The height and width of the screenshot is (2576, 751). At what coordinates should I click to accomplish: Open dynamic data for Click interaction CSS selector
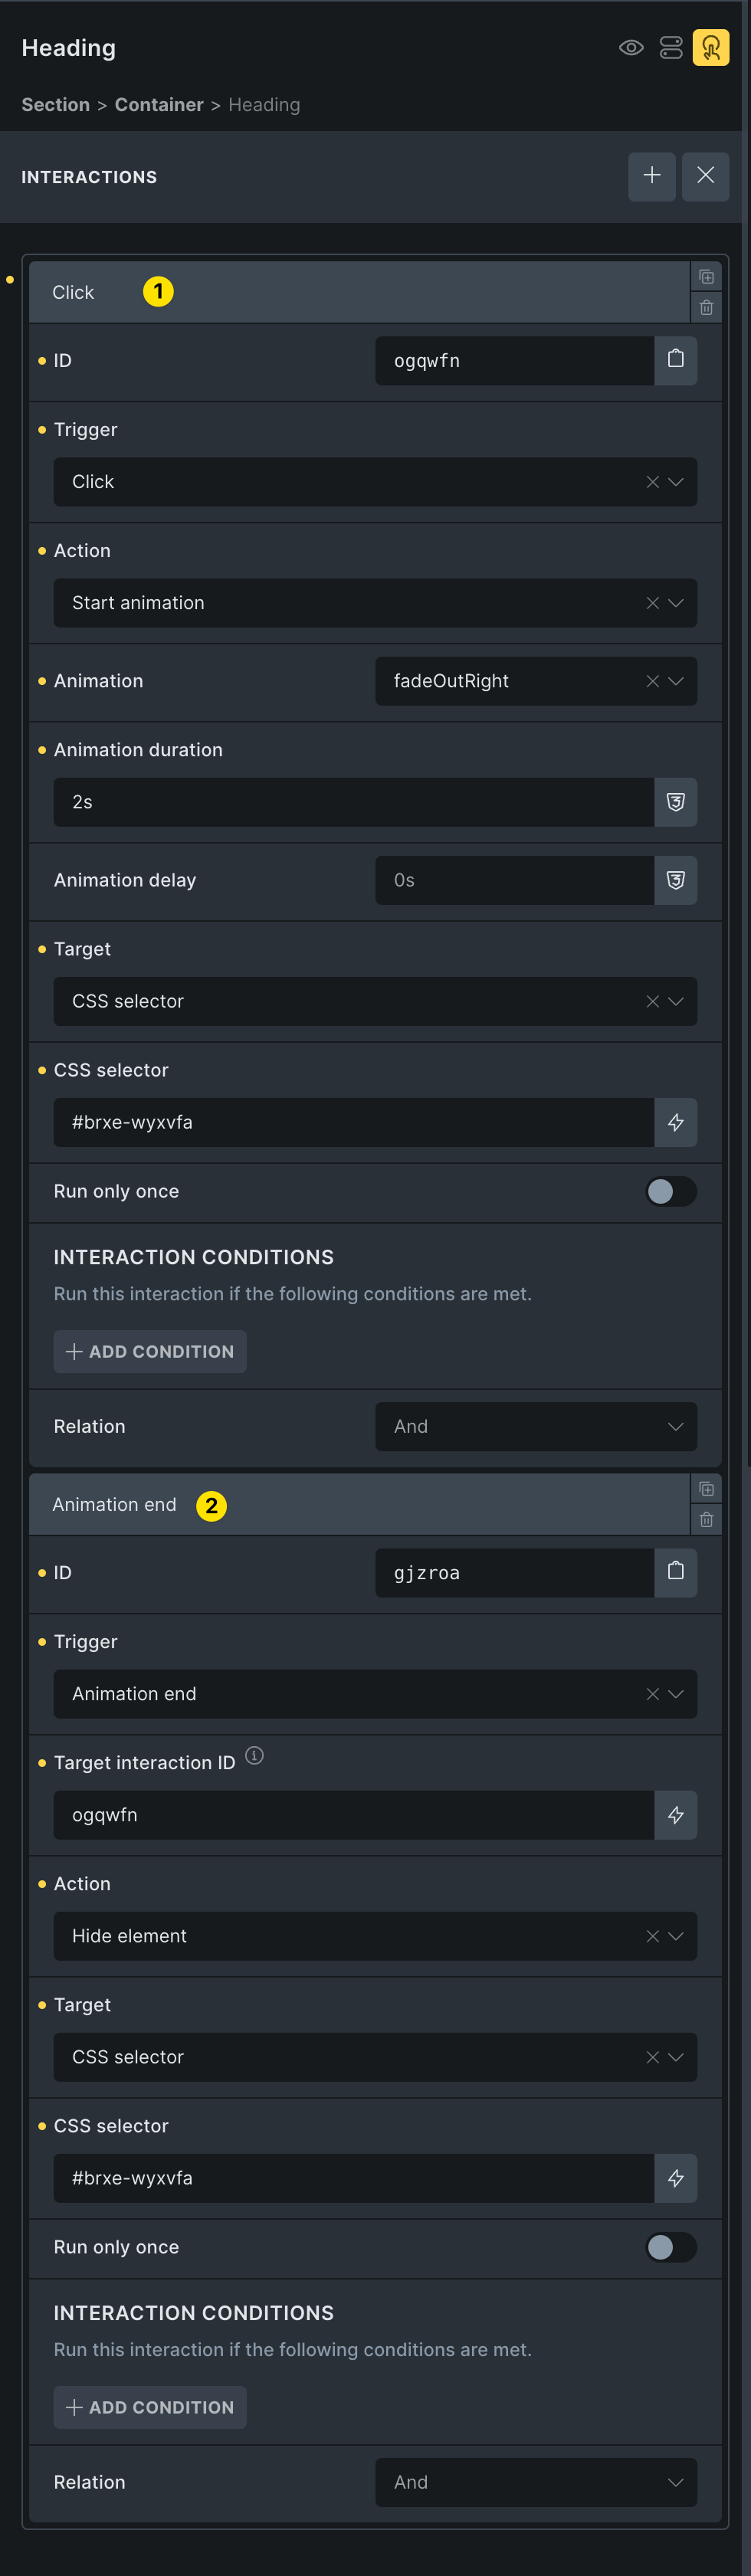pos(676,1122)
